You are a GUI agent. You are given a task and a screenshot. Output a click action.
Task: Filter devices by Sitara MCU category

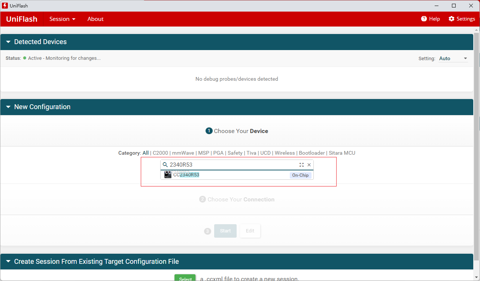[x=342, y=153]
